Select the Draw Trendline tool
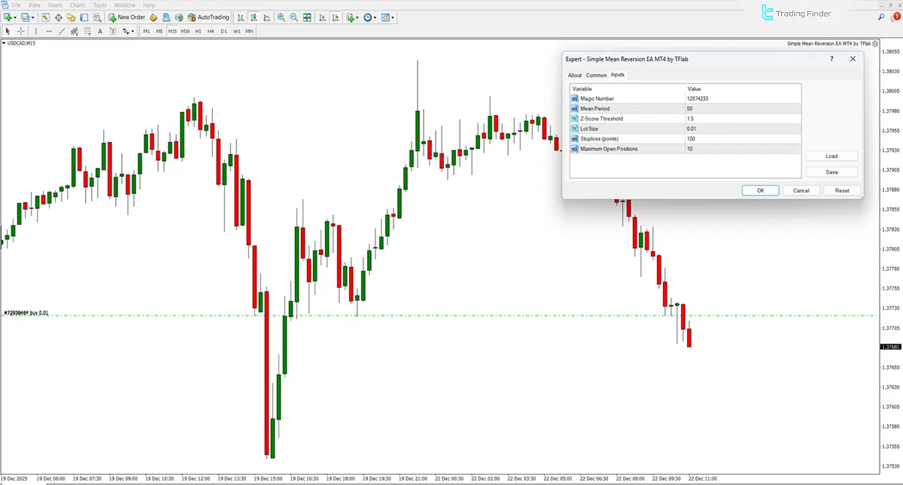 (x=61, y=31)
